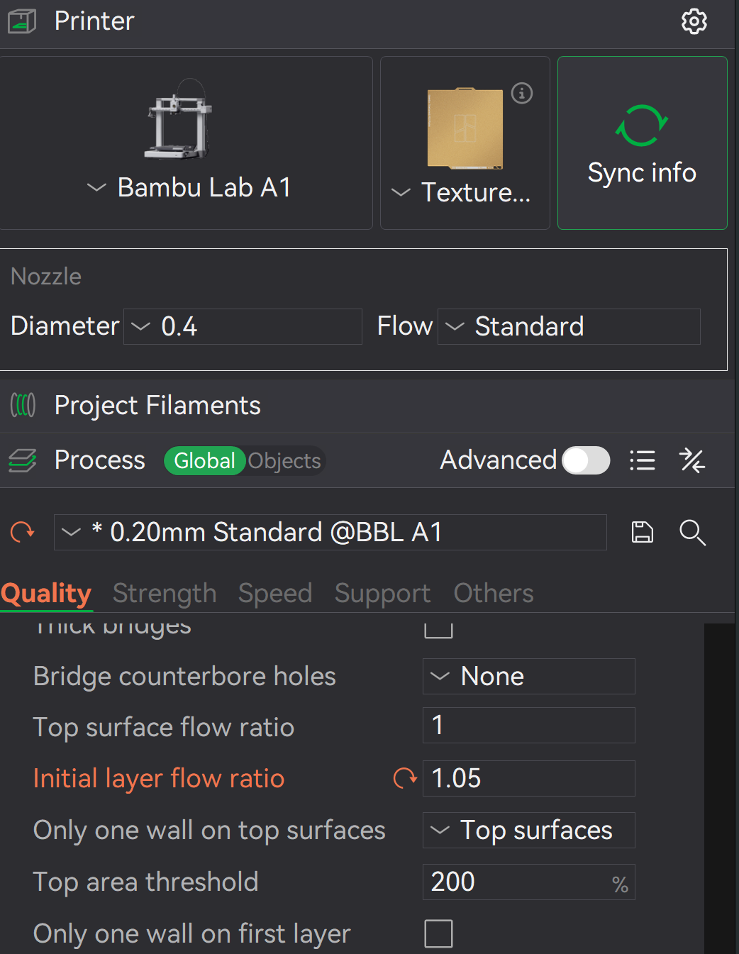Click the Top surface flow ratio field
This screenshot has height=954, width=739.
[529, 725]
